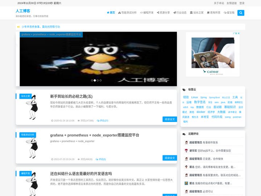Click the 经验 tag
The width and height of the screenshot is (261, 196).
[186, 97]
